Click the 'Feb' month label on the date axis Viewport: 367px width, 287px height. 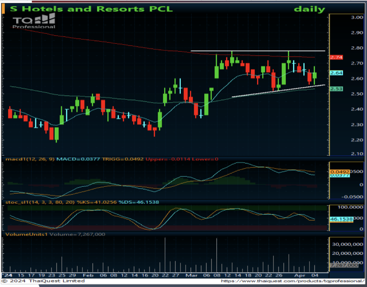tap(88, 275)
